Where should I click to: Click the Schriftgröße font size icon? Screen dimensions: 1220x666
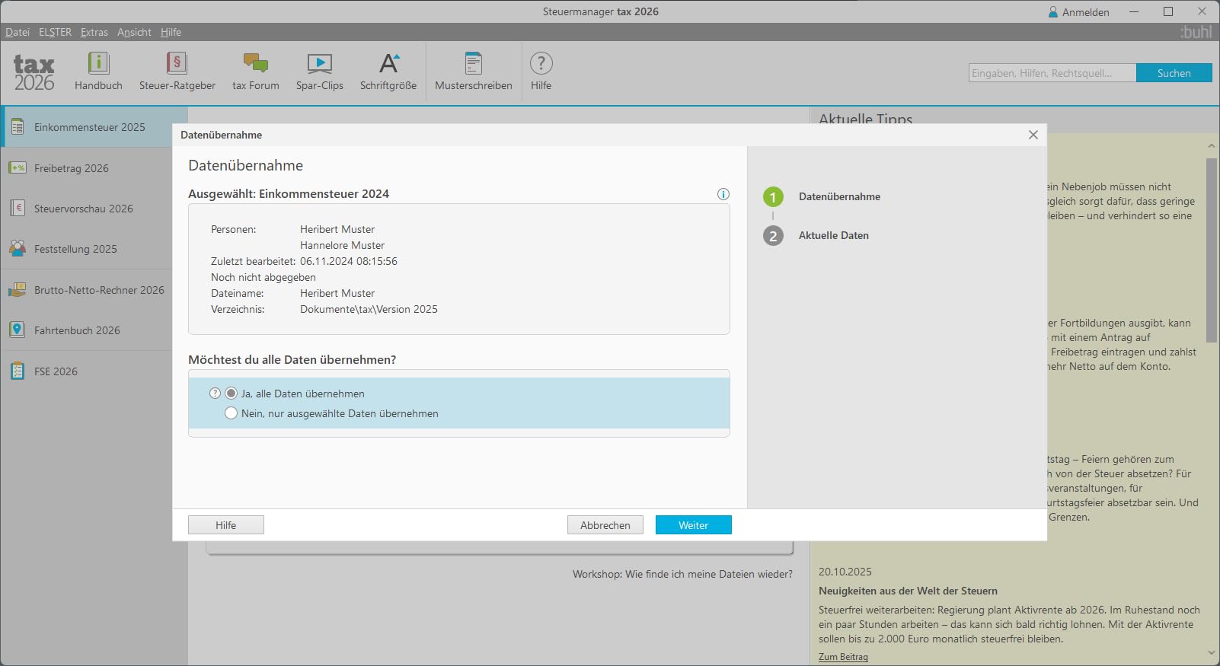point(388,64)
